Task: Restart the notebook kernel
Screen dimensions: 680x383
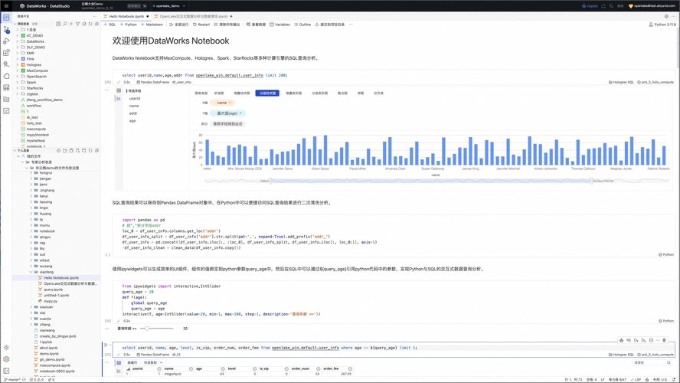Action: [x=201, y=25]
